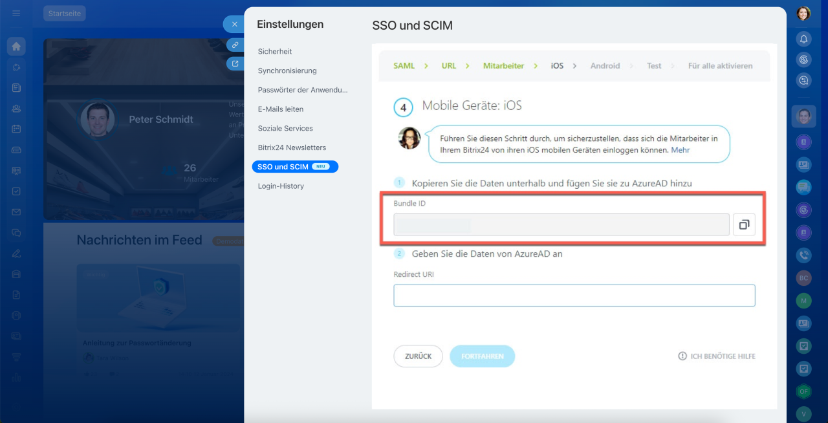This screenshot has height=423, width=828.
Task: Open the V chat avatar
Action: (803, 413)
